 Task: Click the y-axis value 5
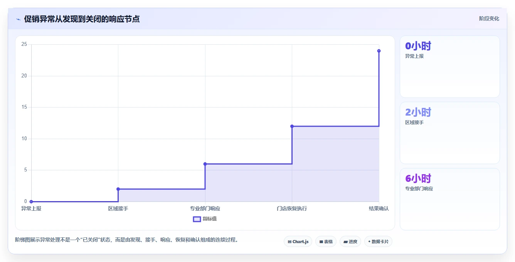(26, 170)
